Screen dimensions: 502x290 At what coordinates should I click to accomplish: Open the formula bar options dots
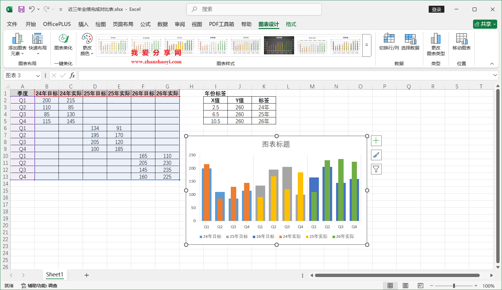tap(45, 75)
